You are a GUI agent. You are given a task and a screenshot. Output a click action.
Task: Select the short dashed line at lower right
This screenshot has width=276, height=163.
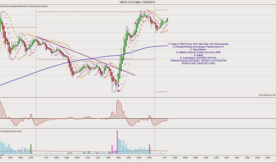pyautogui.click(x=161, y=91)
